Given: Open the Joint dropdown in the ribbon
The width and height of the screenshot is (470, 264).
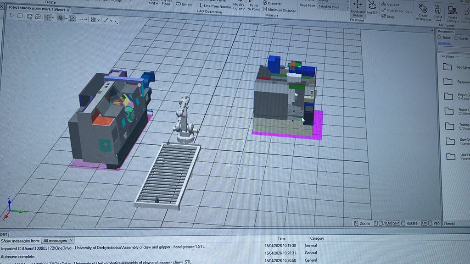Looking at the screenshot, I should (x=152, y=3).
